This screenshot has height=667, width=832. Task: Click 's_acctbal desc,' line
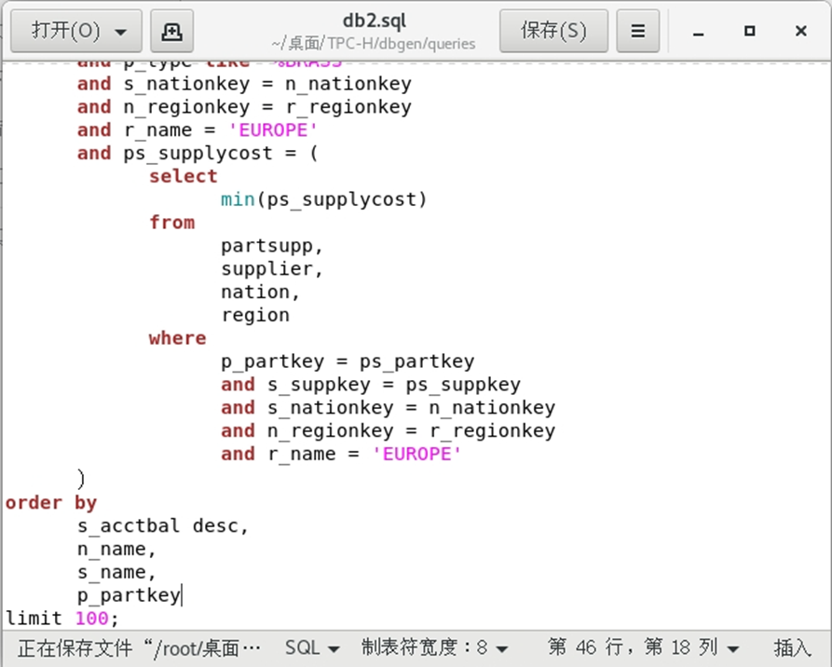(x=163, y=525)
